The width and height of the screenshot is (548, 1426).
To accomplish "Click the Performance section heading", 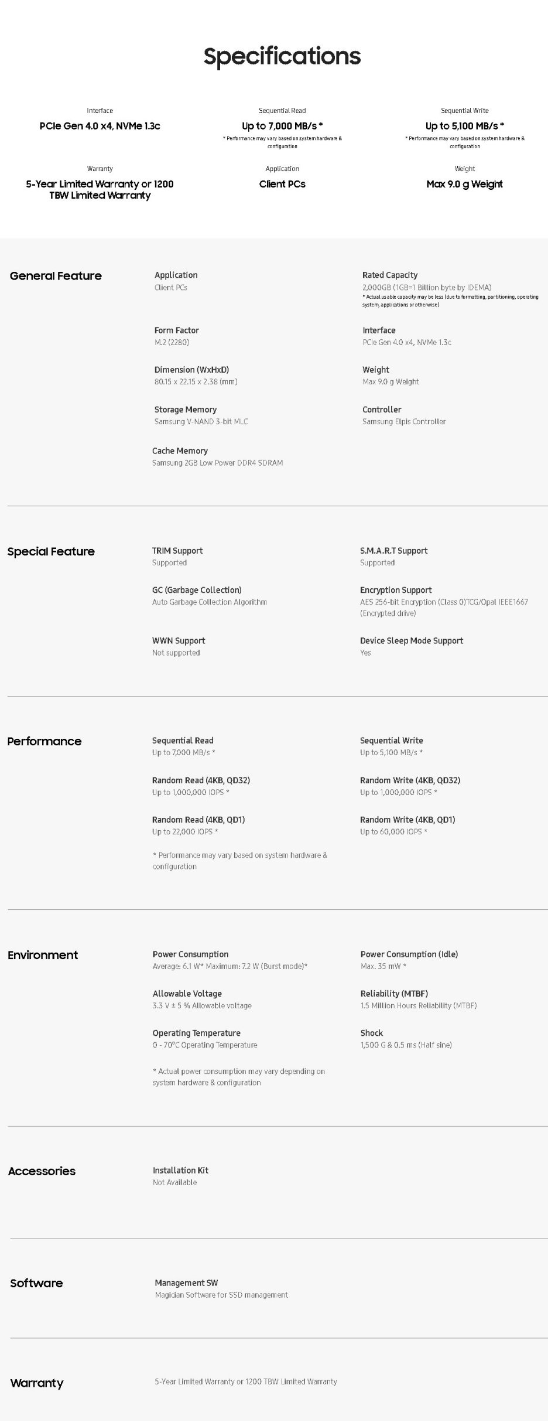I will pos(44,742).
